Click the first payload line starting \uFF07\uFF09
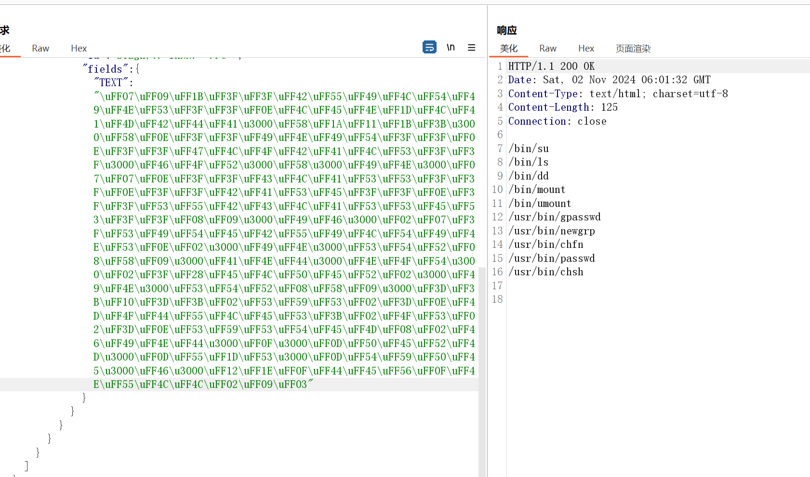Viewport: 810px width, 477px height. tap(284, 96)
